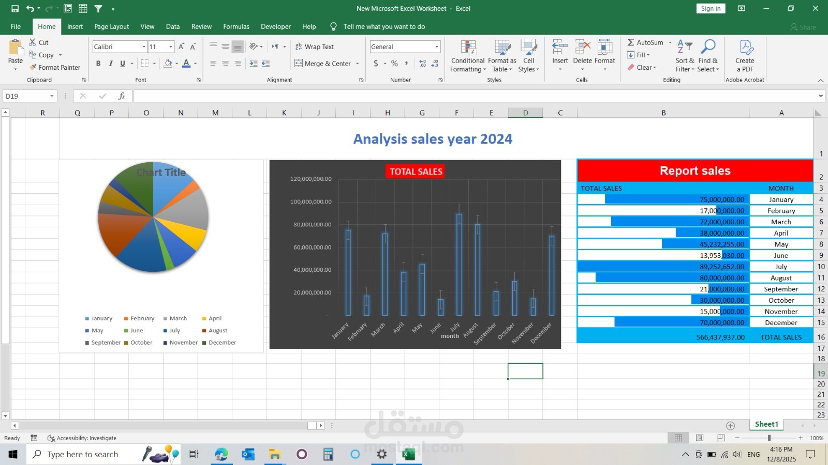Switch to Page Layout view in status bar

[700, 438]
